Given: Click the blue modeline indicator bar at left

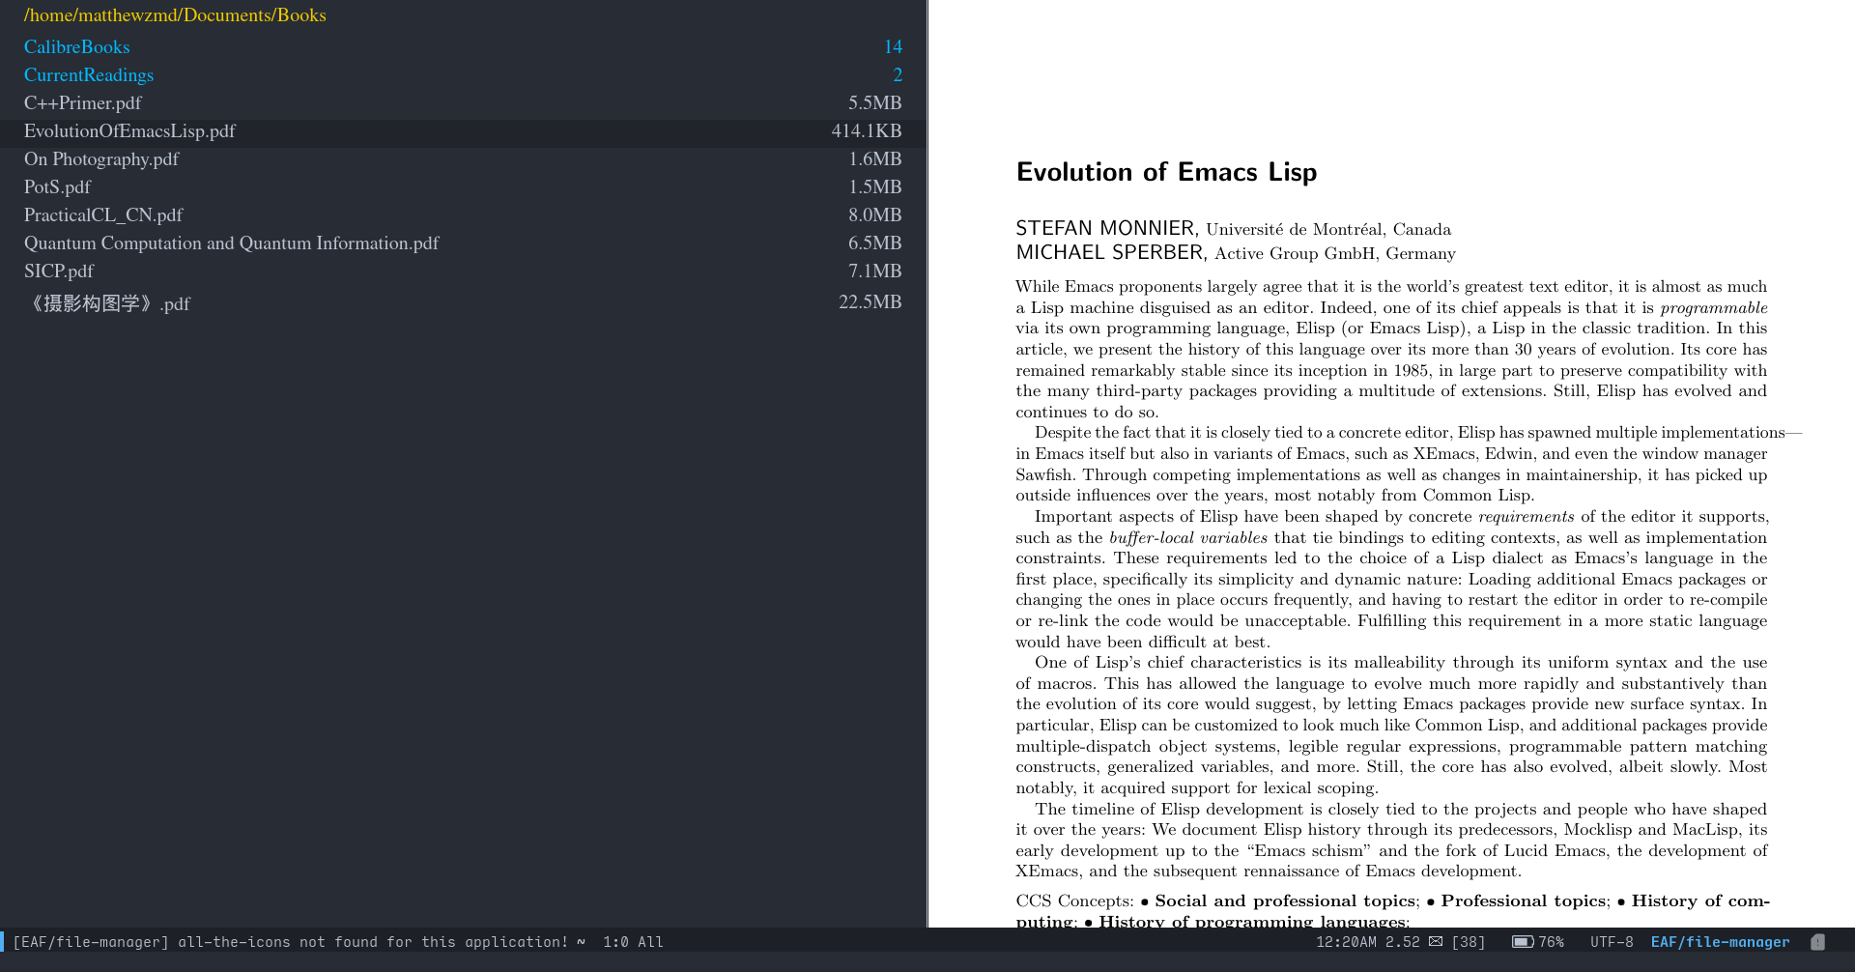Looking at the screenshot, I should [x=2, y=942].
